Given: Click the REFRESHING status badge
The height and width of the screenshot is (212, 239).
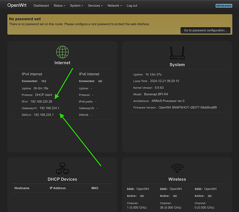Looking at the screenshot, I should (x=224, y=6).
